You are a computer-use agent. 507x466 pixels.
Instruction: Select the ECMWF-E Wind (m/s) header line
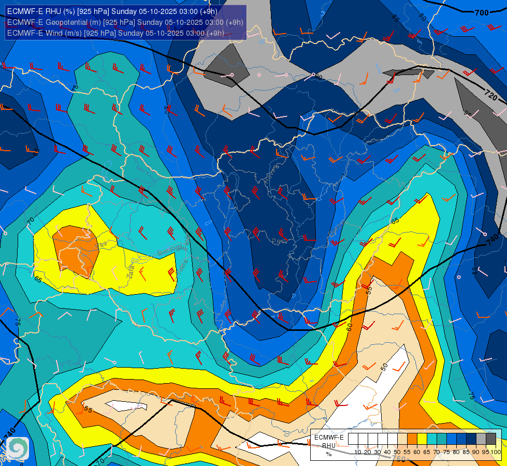[115, 33]
